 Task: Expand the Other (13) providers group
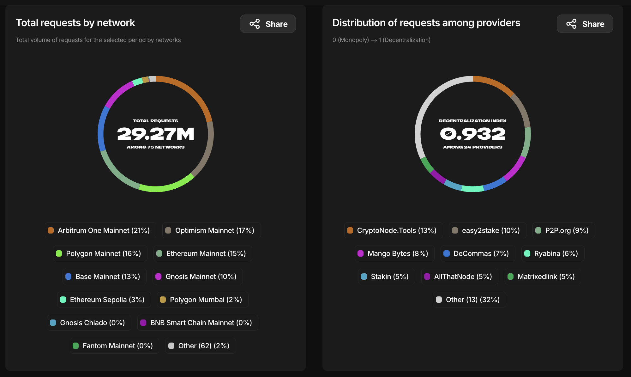[469, 299]
